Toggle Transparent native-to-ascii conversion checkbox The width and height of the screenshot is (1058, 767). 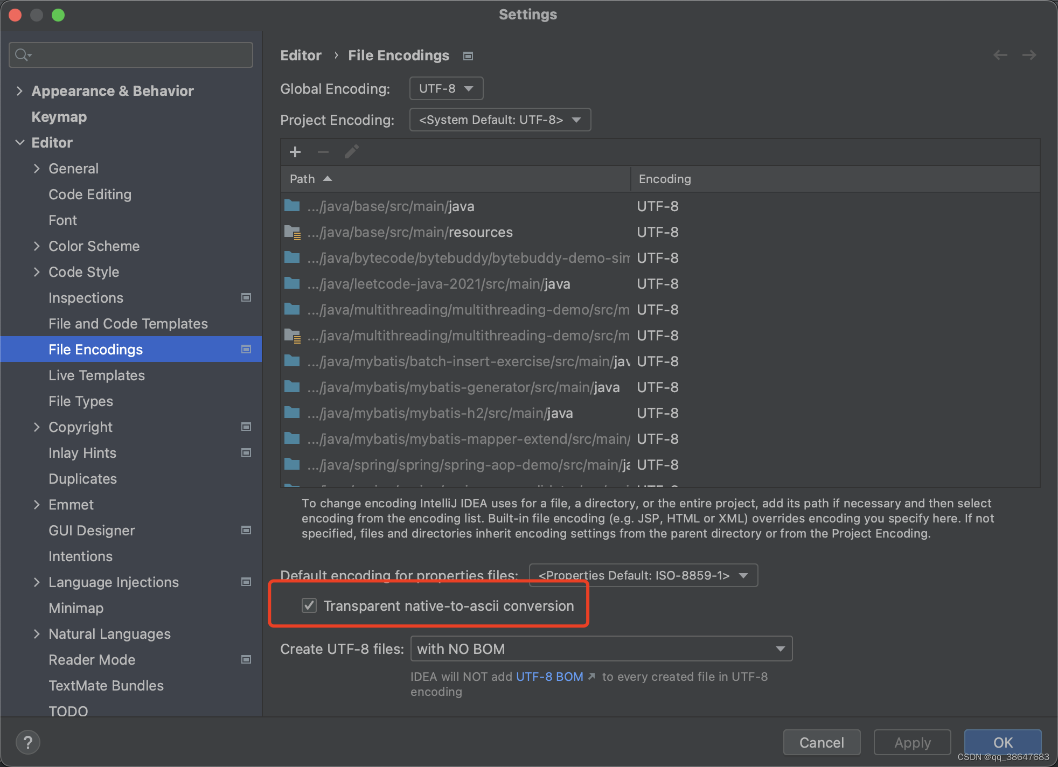(x=309, y=605)
